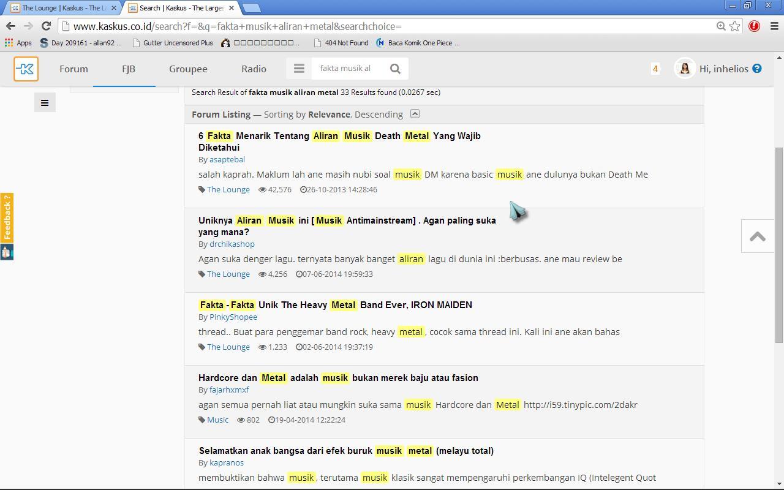The height and width of the screenshot is (490, 784).
Task: Click the red extension icon in toolbar
Action: pos(754,26)
